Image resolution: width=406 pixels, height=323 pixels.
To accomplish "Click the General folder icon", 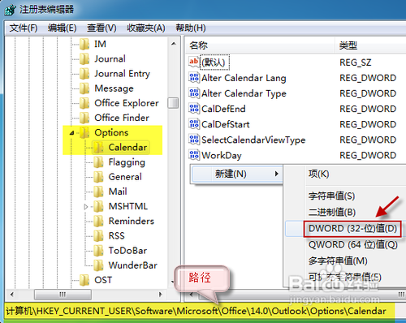I will (x=98, y=177).
